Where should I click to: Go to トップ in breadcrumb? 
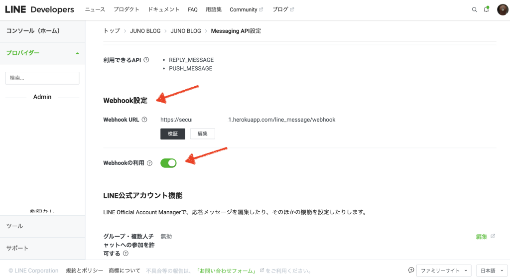coord(112,31)
